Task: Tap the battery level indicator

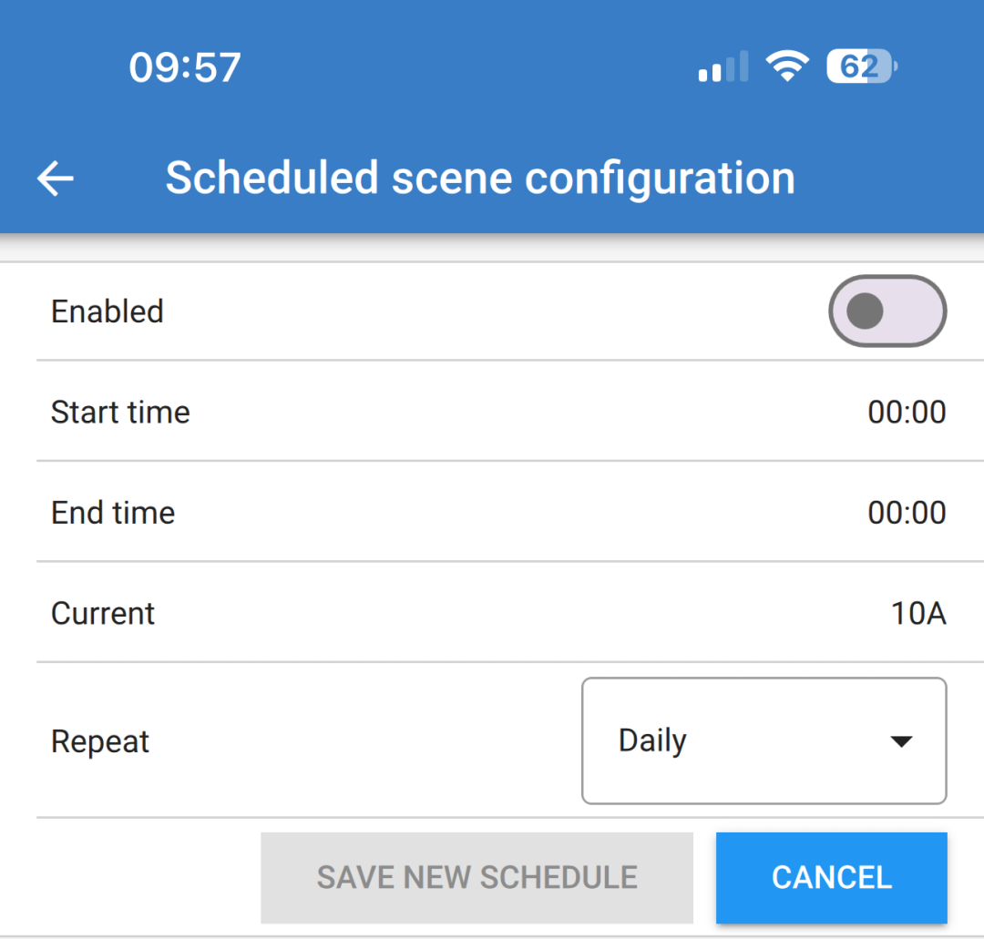Action: (x=861, y=67)
